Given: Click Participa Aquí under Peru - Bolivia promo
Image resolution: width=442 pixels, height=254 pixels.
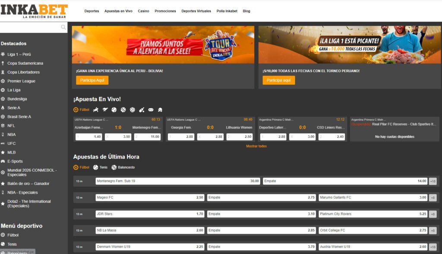Looking at the screenshot, I should pyautogui.click(x=92, y=80).
